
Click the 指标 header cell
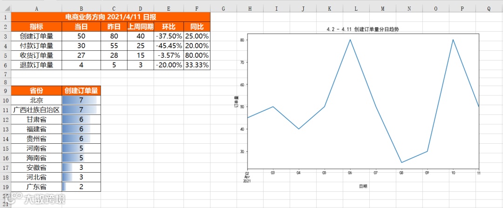37,26
